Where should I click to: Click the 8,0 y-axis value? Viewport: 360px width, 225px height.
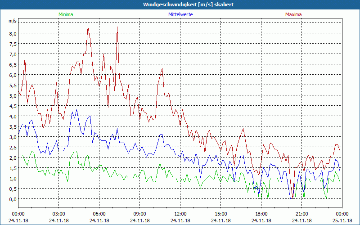[13, 33]
